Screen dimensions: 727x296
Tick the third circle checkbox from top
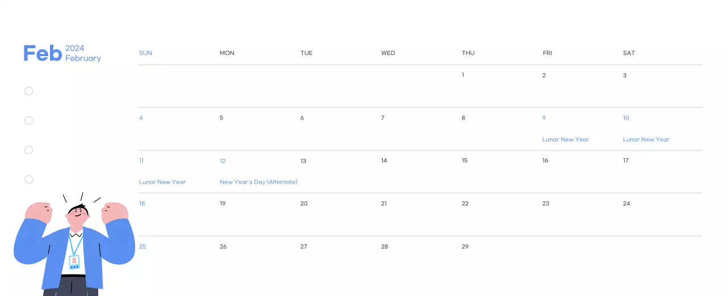pos(29,150)
